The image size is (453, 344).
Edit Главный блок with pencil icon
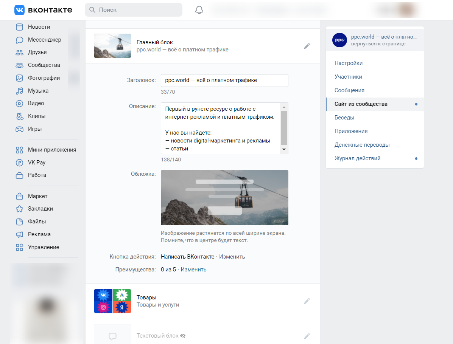click(x=307, y=46)
